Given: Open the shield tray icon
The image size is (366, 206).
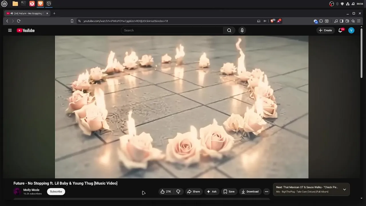Looking at the screenshot, I should (x=342, y=4).
